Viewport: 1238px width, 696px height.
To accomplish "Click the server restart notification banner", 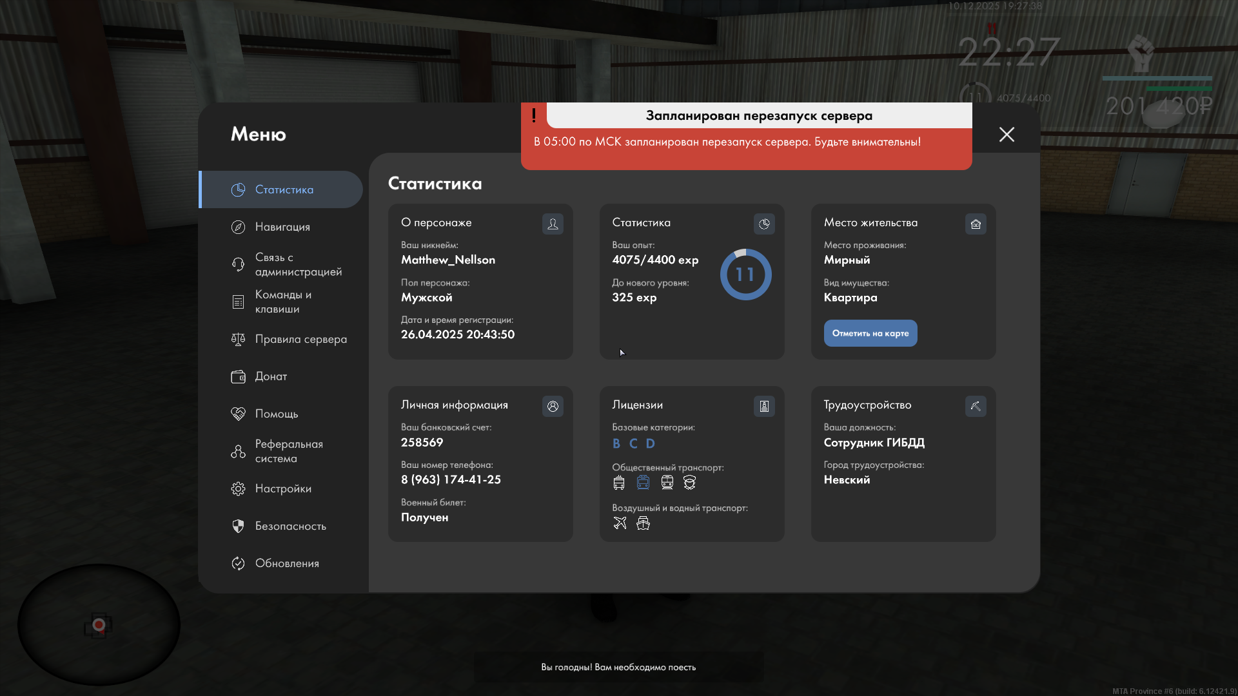I will pyautogui.click(x=746, y=137).
